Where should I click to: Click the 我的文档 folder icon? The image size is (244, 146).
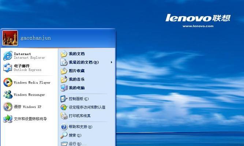pos(64,54)
